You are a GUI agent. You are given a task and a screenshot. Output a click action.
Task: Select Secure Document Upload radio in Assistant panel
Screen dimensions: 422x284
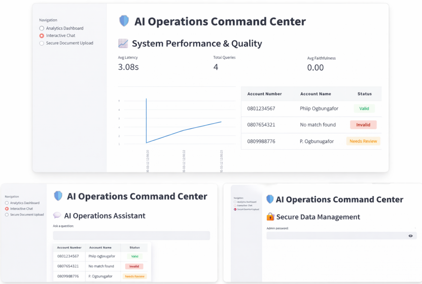(7, 215)
